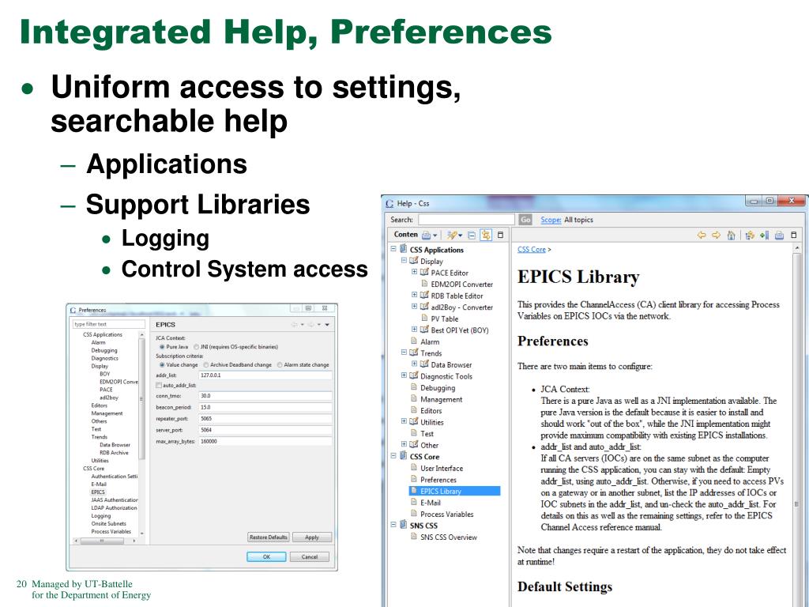Expand the Diagnostic Tools help node
The image size is (809, 607).
[x=404, y=375]
